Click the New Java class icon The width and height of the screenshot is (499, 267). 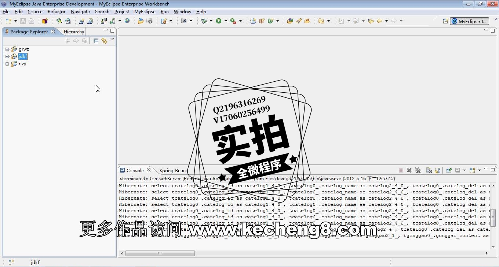(x=270, y=21)
